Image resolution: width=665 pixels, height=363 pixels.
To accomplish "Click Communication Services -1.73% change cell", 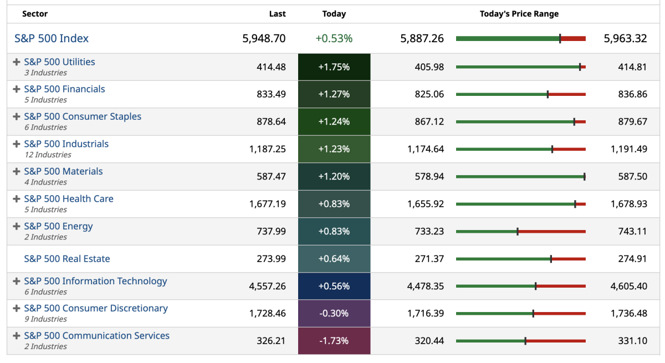I will (x=334, y=341).
